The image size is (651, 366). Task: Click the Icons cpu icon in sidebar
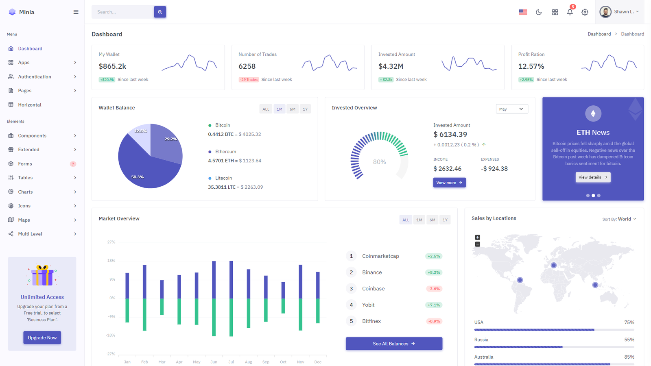click(11, 206)
